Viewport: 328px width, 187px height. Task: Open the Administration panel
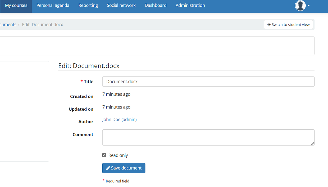pos(190,5)
